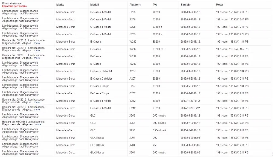The image size is (273, 157).
Task: Click the Motor column header
Action: click(x=219, y=5)
